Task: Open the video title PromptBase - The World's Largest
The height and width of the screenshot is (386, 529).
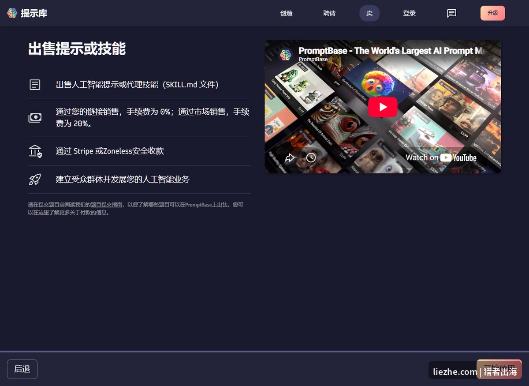Action: coord(391,51)
